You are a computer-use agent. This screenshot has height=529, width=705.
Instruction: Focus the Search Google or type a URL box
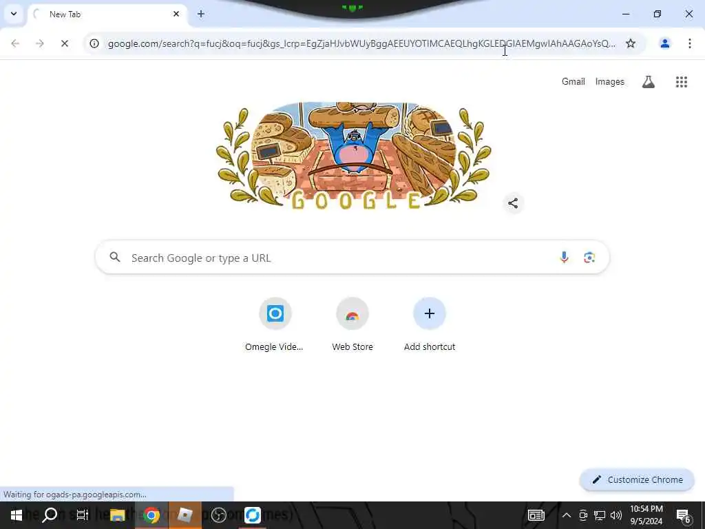352,258
